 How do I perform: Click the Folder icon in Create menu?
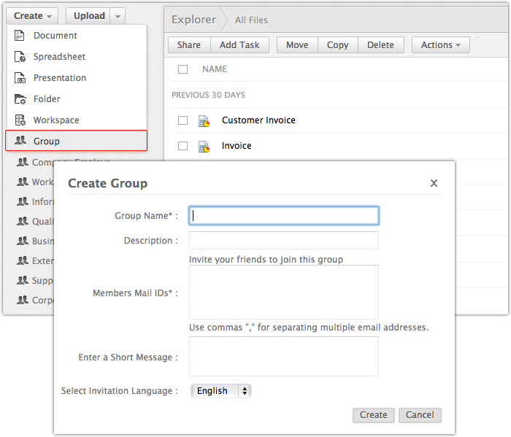20,99
